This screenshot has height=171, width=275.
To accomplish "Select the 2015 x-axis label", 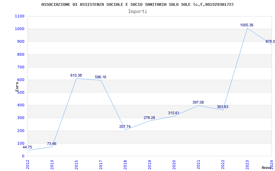I will point(76,165).
